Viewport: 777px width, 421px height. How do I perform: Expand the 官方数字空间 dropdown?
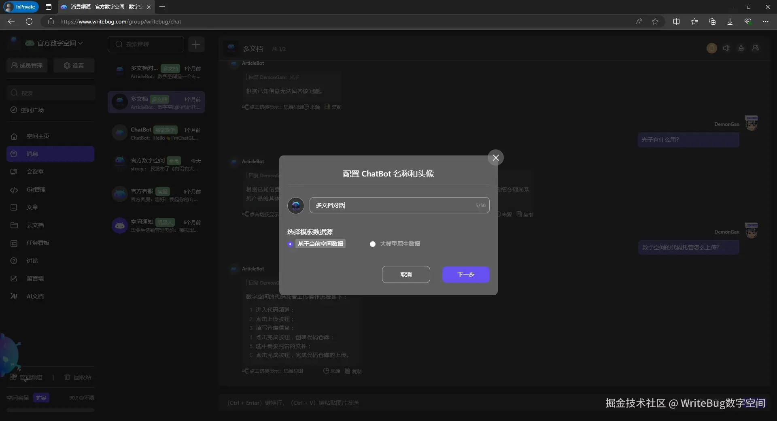(x=80, y=43)
